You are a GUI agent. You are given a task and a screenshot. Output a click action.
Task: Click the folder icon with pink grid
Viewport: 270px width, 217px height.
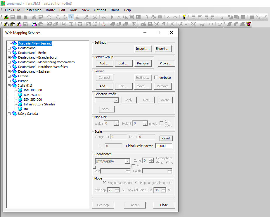click(19, 24)
